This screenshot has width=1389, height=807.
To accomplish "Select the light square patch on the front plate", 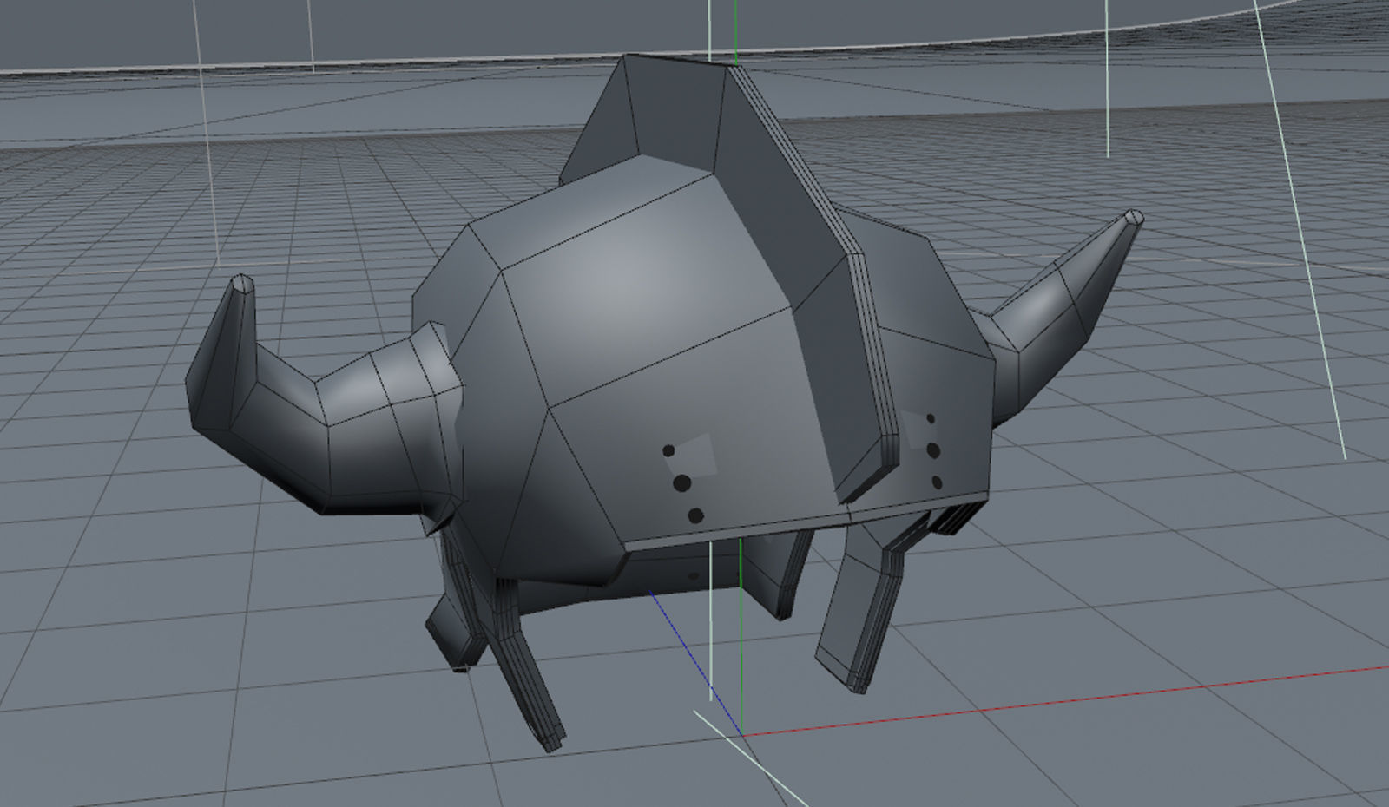I will click(696, 456).
